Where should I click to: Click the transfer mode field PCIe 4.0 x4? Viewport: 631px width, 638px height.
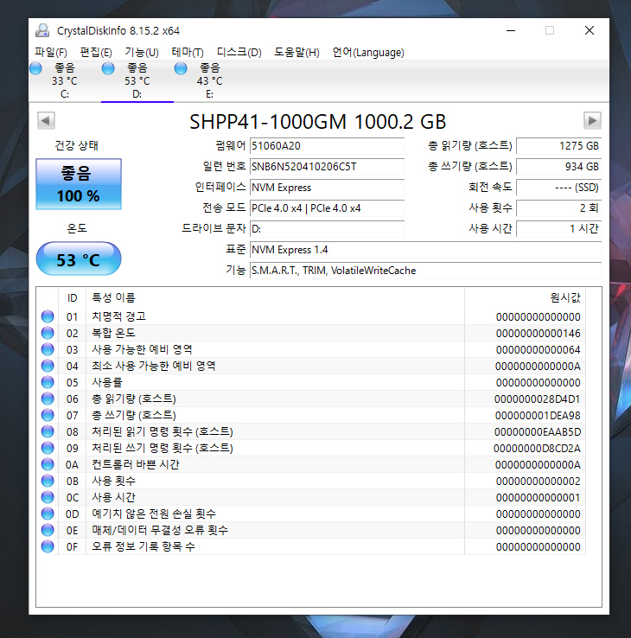327,208
